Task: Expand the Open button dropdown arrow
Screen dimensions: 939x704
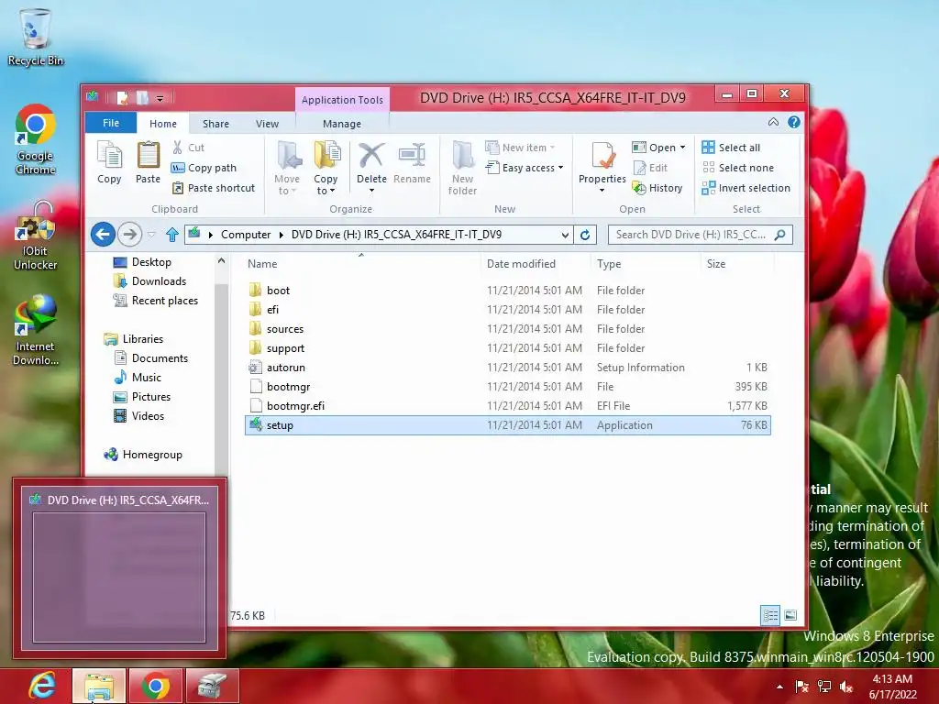Action: [x=682, y=148]
